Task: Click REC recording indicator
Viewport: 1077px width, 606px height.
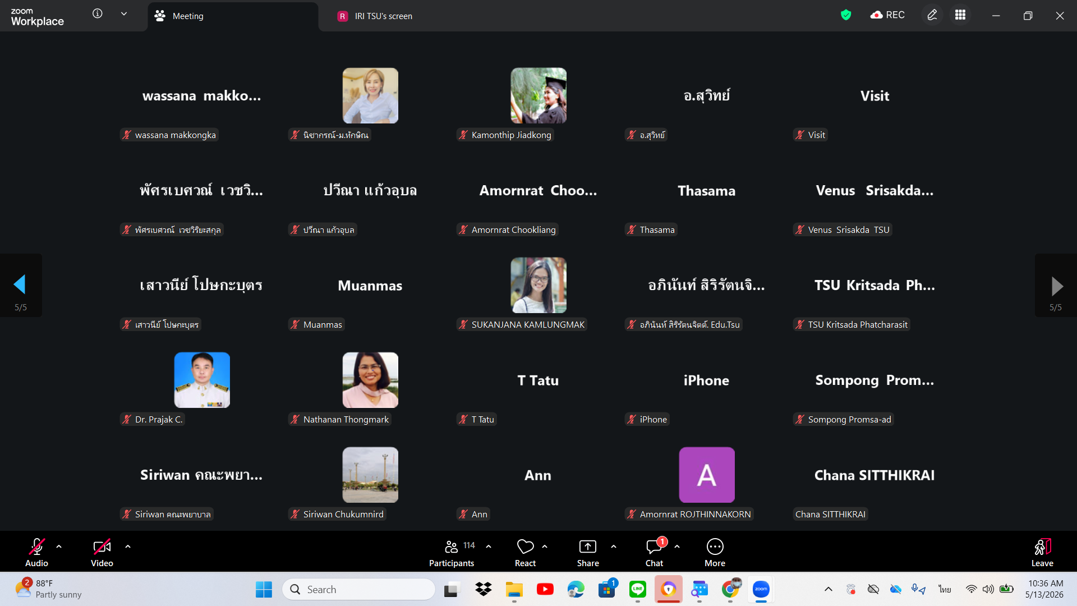Action: tap(887, 15)
